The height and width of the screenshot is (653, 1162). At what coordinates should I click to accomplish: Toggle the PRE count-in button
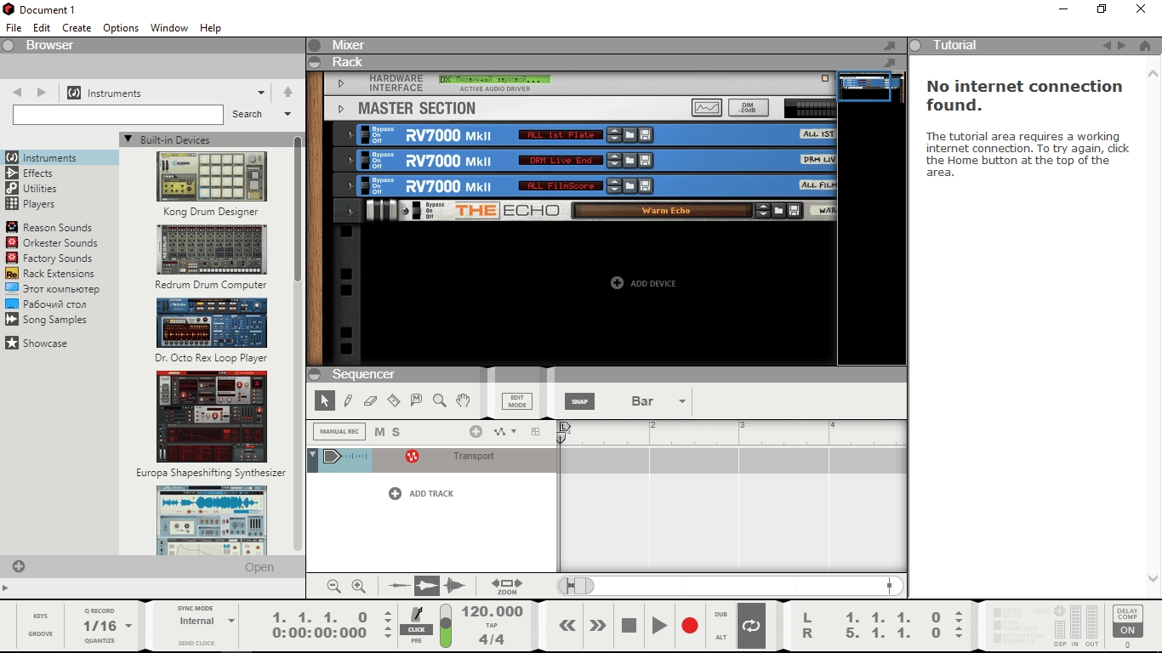417,641
